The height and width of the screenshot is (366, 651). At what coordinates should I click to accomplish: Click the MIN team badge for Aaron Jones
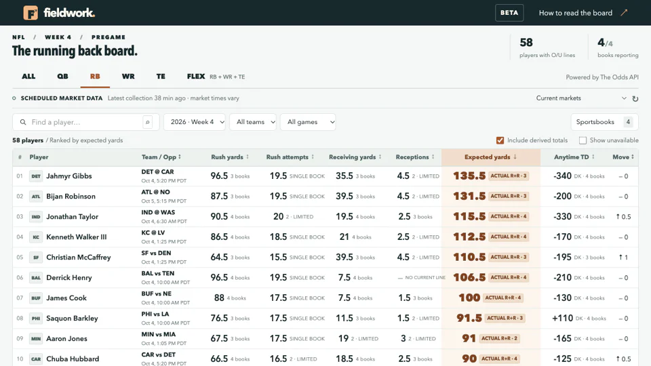coord(36,339)
